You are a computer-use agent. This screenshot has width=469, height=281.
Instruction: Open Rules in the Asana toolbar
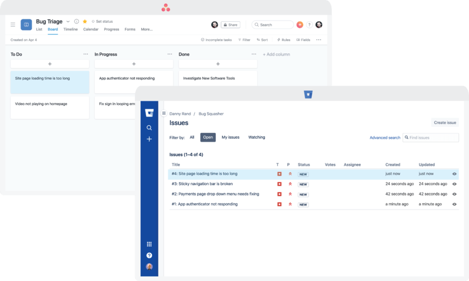tap(284, 40)
